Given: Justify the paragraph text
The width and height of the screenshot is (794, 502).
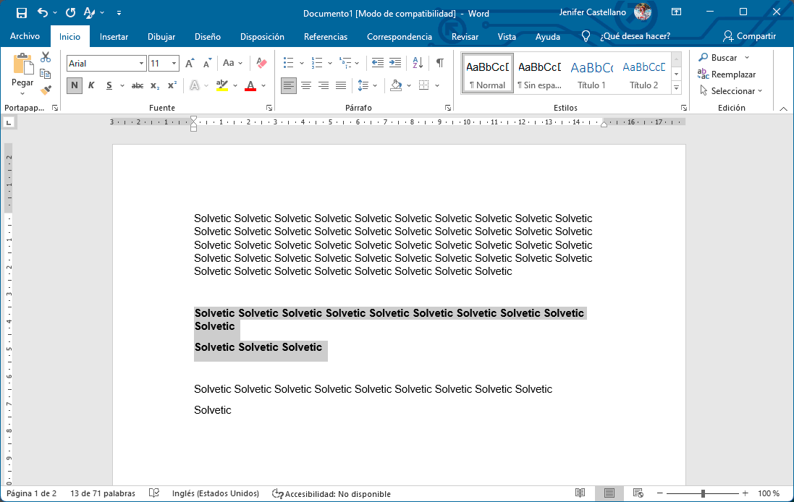Looking at the screenshot, I should click(341, 85).
